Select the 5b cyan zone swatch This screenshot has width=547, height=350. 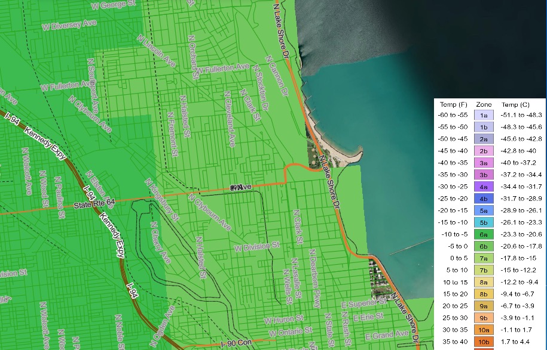coord(484,222)
